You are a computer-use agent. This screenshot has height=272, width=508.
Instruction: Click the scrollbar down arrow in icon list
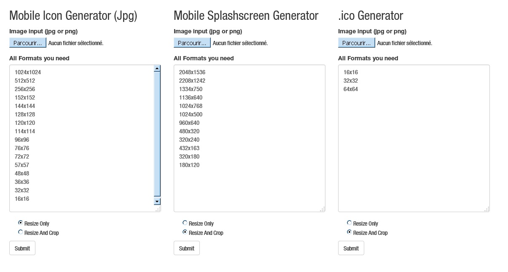158,200
